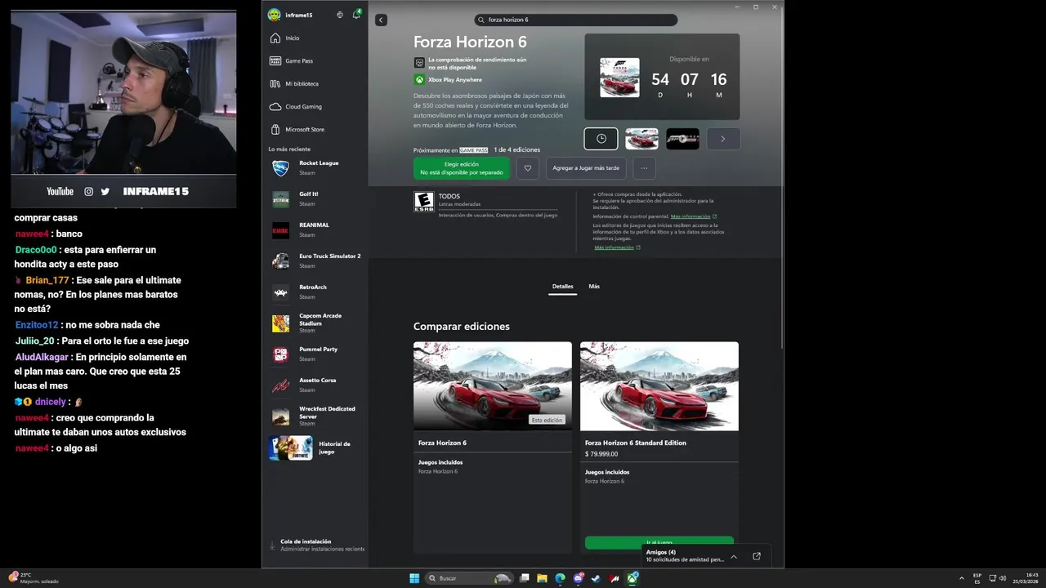Open Discord on taskbar

[x=579, y=578]
